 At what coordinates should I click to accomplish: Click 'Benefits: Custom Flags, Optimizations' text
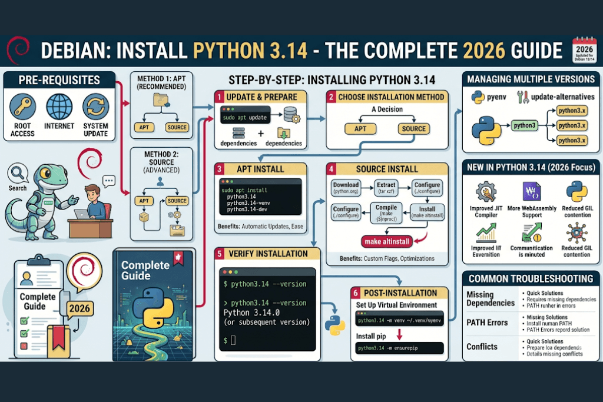387,258
